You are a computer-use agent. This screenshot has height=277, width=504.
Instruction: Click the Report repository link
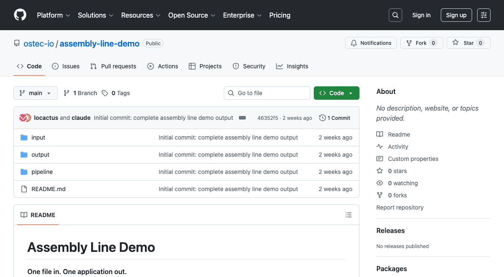(400, 207)
